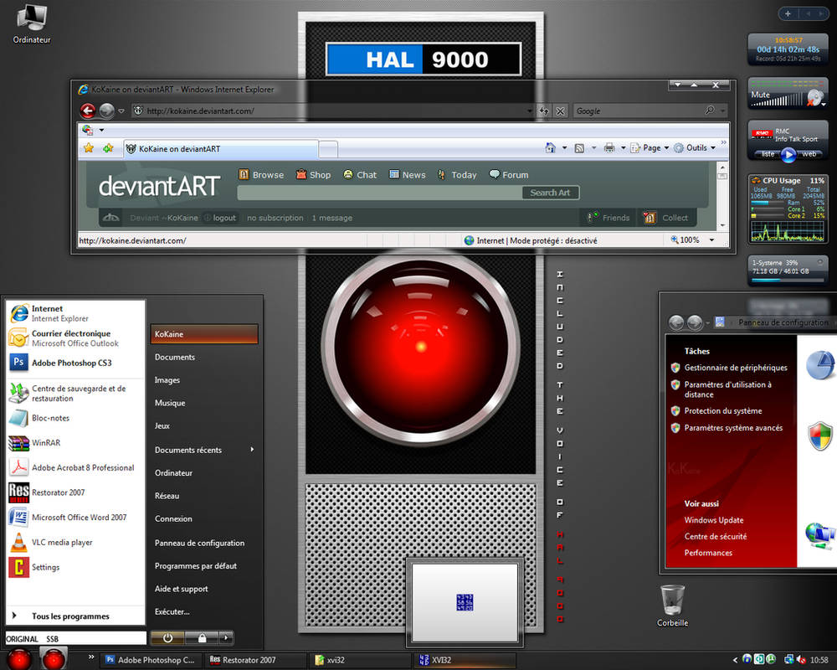This screenshot has height=670, width=837.
Task: Click the Start menu search field
Action: coord(76,638)
